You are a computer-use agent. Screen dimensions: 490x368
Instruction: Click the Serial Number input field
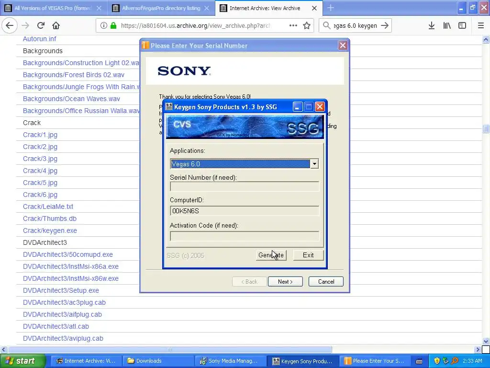point(245,186)
